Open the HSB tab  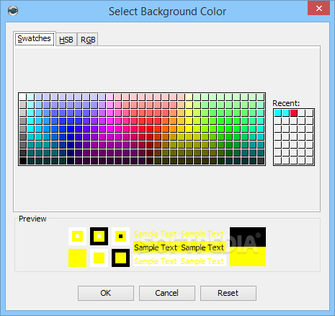coord(66,40)
